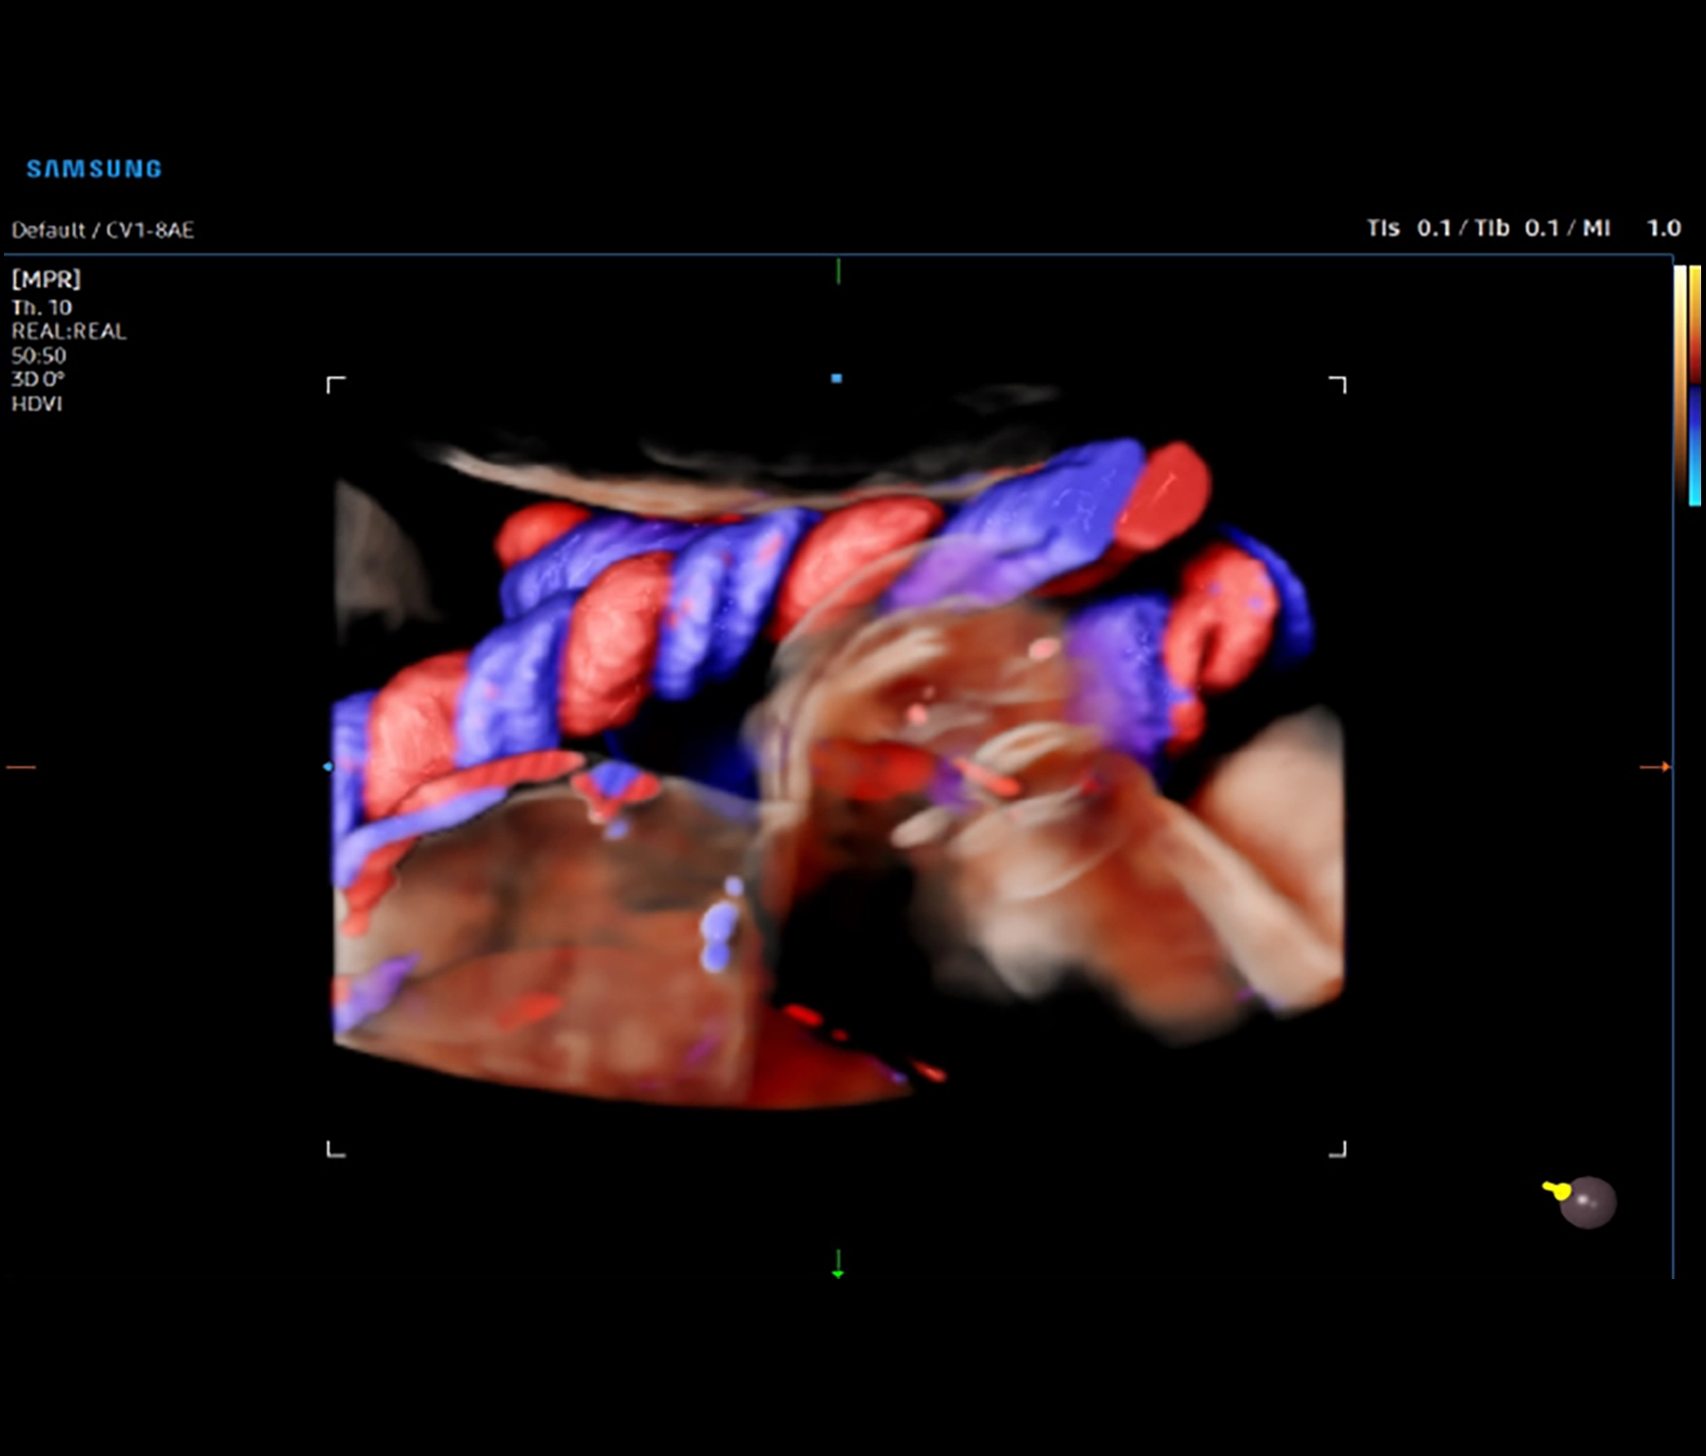The height and width of the screenshot is (1456, 1706).
Task: Click the bottom-left ROI corner bracket
Action: pos(335,1149)
